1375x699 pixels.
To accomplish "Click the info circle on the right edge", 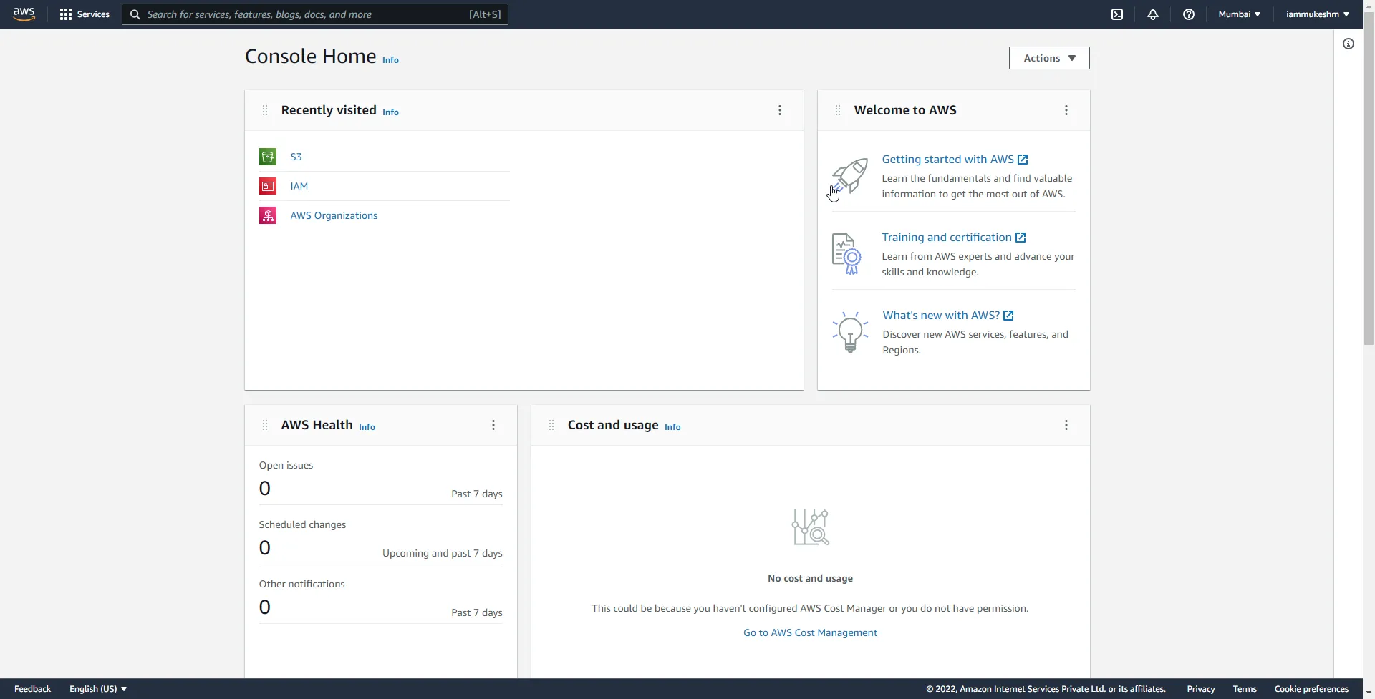I will [x=1347, y=43].
